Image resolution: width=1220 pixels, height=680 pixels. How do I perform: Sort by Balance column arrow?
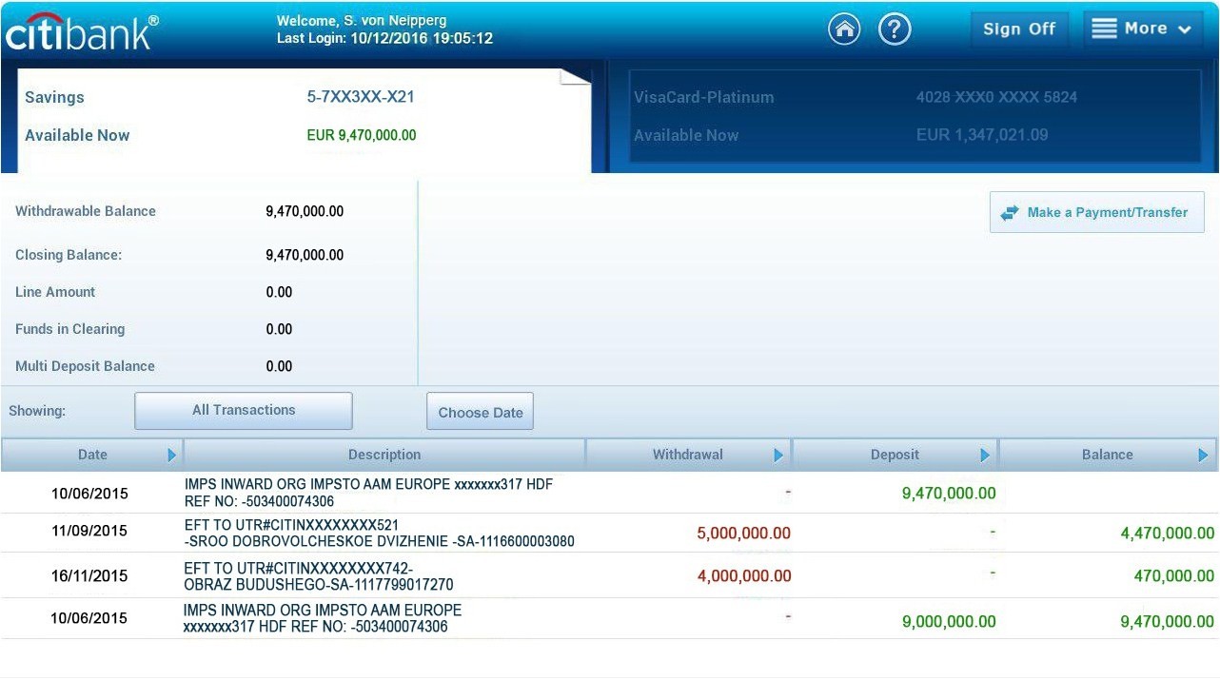click(1204, 456)
